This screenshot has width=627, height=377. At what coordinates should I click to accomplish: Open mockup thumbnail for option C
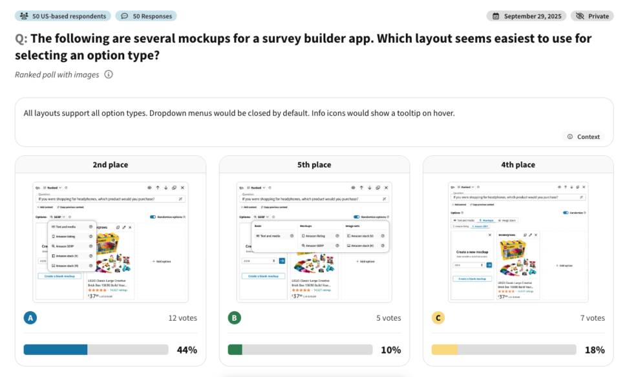coord(518,242)
